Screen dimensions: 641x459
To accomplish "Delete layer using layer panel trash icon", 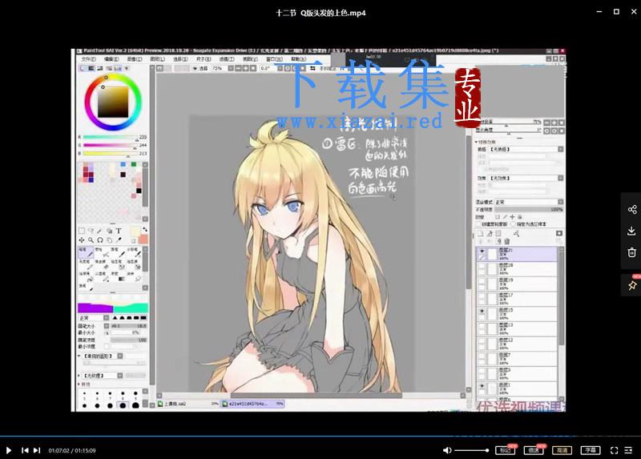I will [507, 241].
